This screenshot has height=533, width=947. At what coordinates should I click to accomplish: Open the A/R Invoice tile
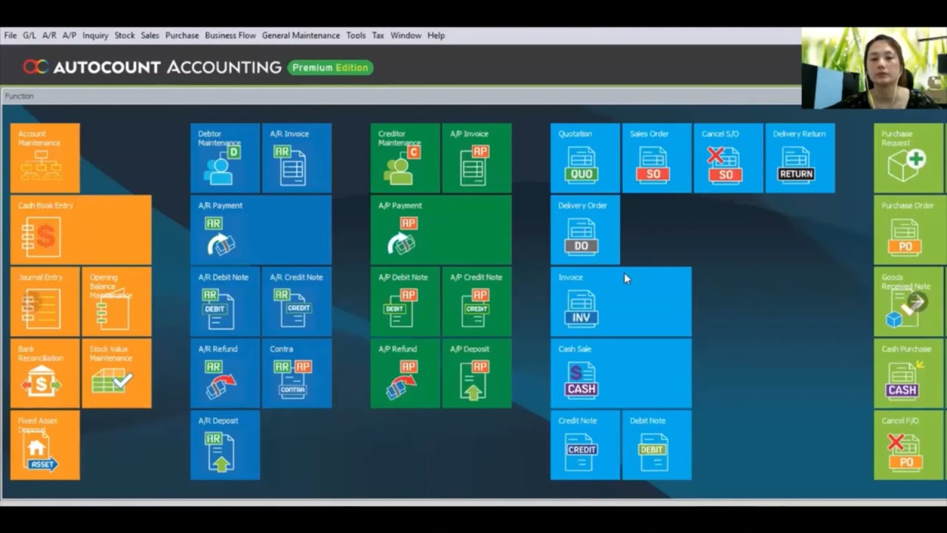tap(297, 158)
